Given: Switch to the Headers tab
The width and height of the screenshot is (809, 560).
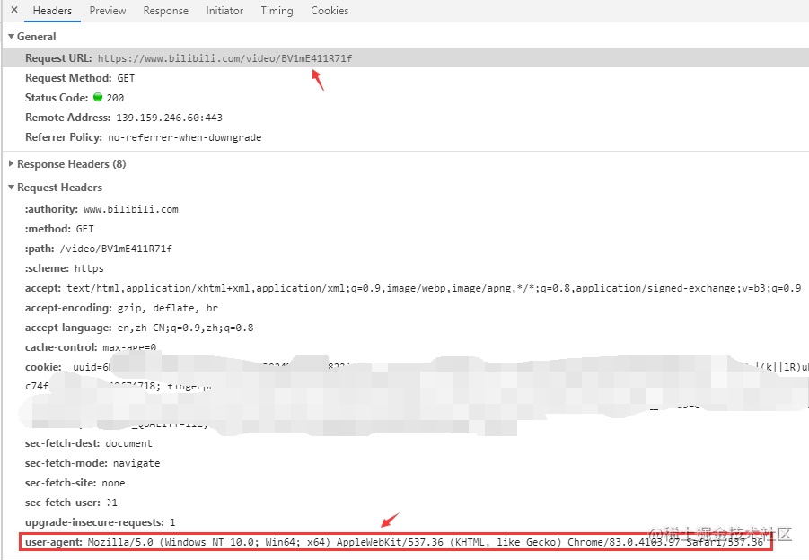Looking at the screenshot, I should 52,10.
